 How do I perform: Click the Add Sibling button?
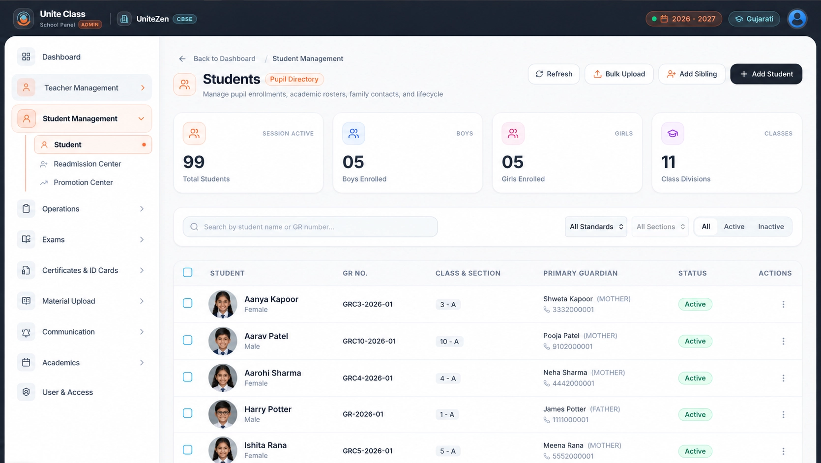tap(692, 74)
